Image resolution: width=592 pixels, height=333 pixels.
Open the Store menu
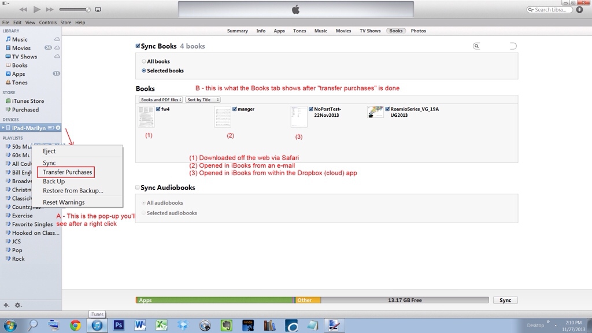pos(66,23)
